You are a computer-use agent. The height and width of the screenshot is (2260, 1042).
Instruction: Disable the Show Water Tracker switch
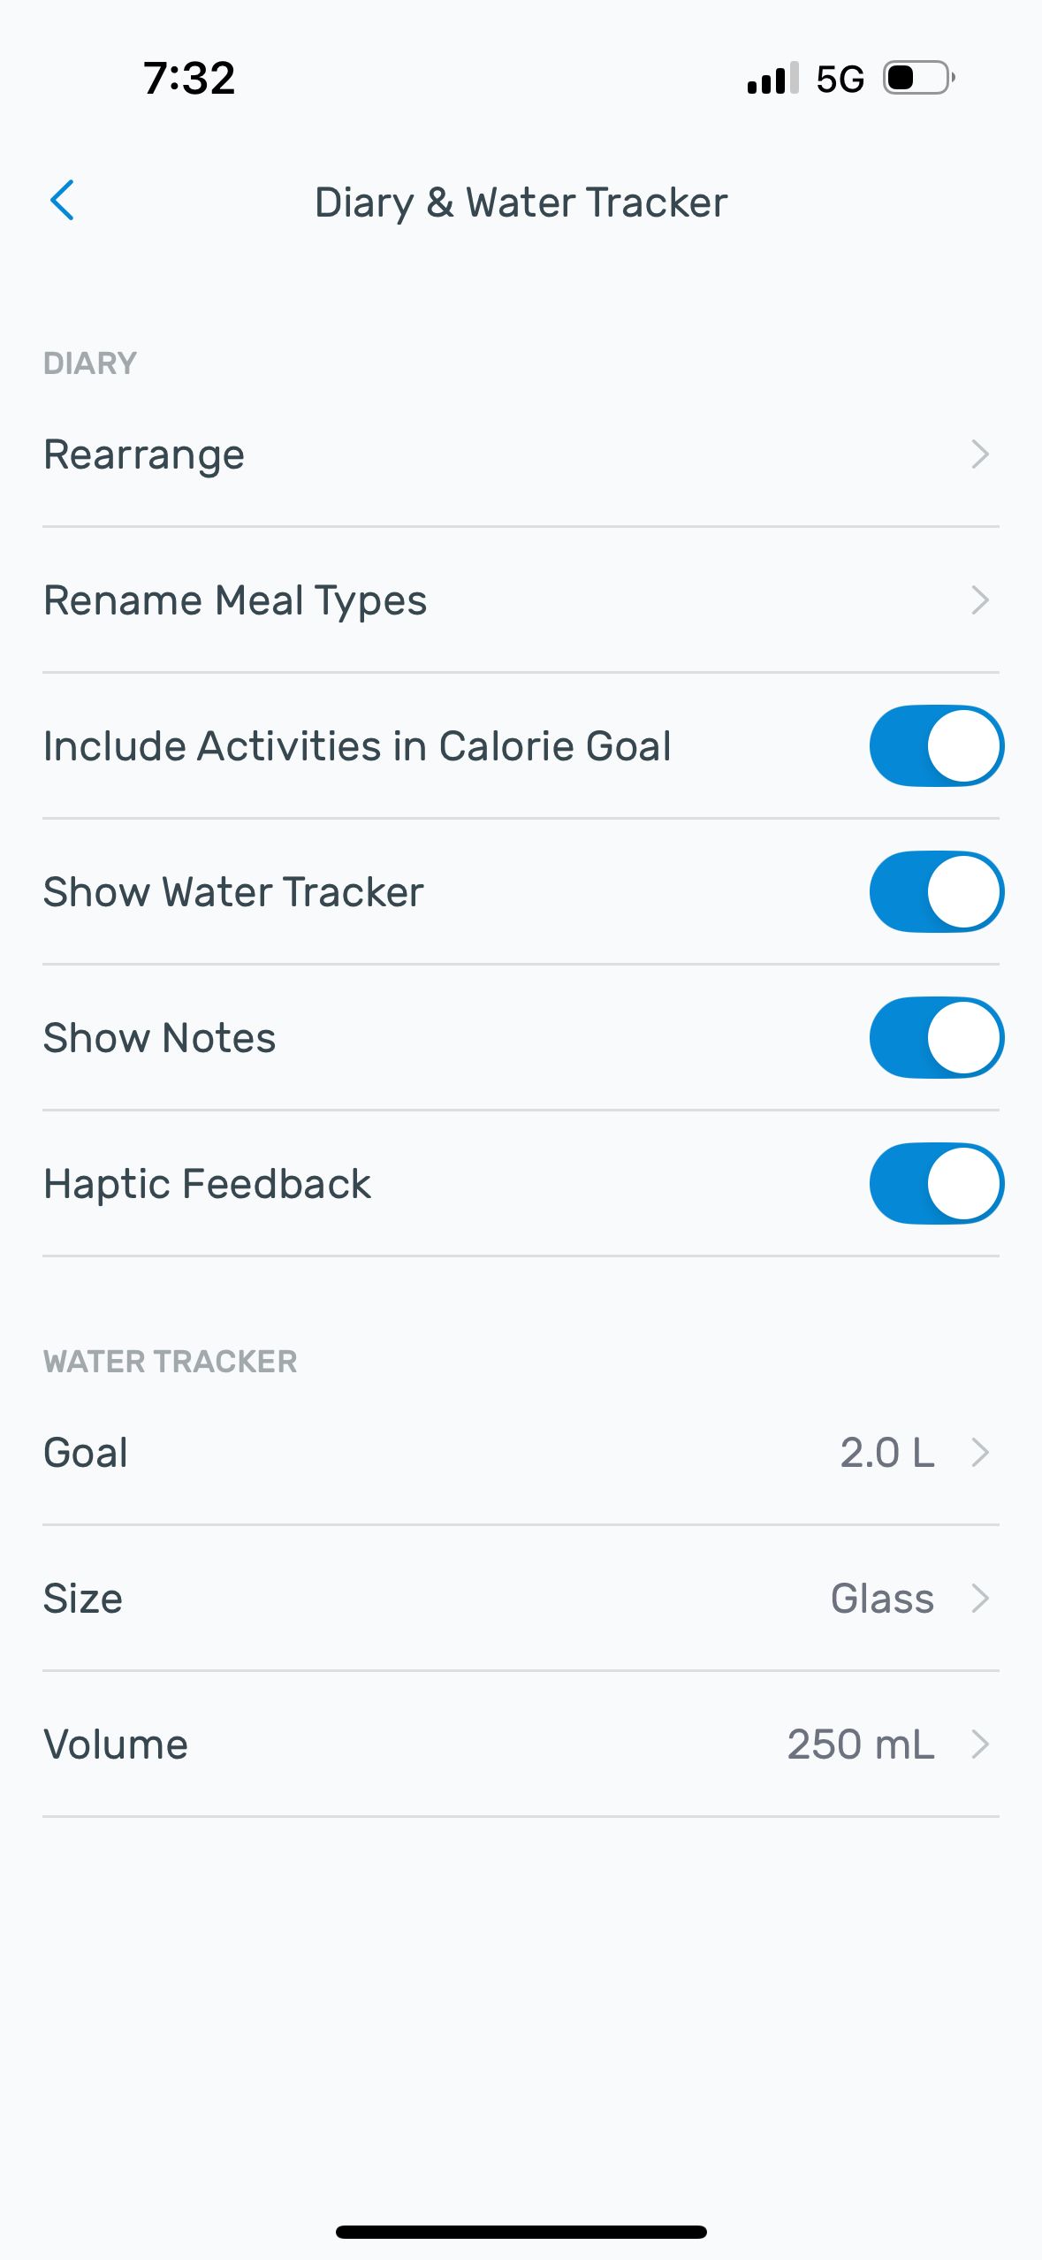point(936,891)
